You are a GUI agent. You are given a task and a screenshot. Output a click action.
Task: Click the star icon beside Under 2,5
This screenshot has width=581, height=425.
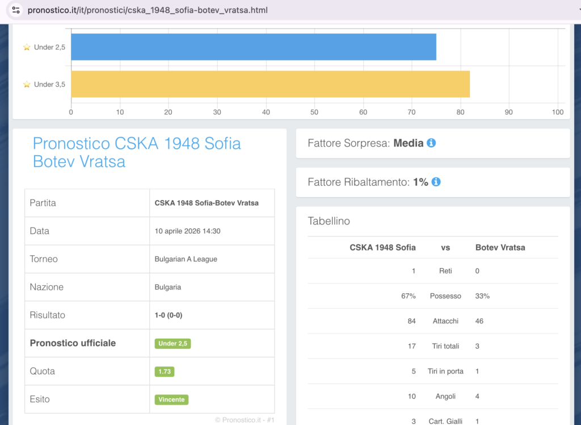point(27,47)
